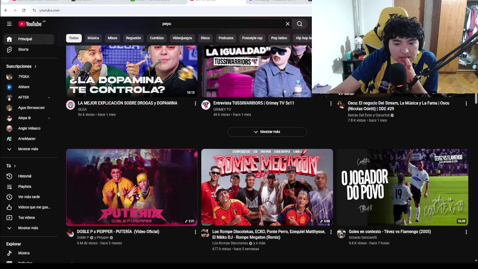Select the Freestyle rap filter chip
The height and width of the screenshot is (269, 478).
click(x=252, y=38)
